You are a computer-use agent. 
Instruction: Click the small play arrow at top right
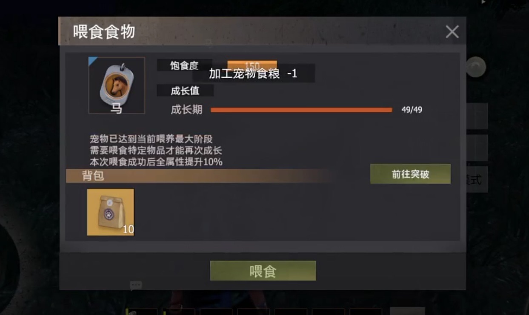tap(483, 2)
